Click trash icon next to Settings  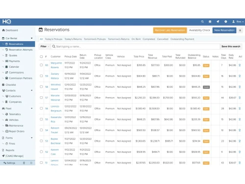[24, 163]
